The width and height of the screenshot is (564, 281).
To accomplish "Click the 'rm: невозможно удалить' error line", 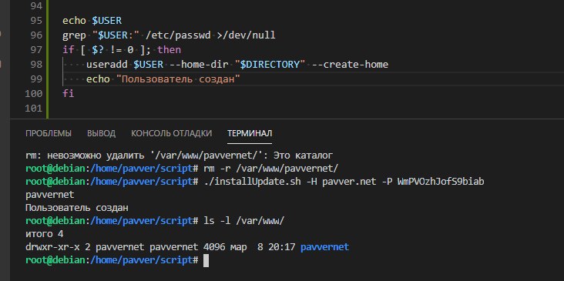I will (x=179, y=156).
